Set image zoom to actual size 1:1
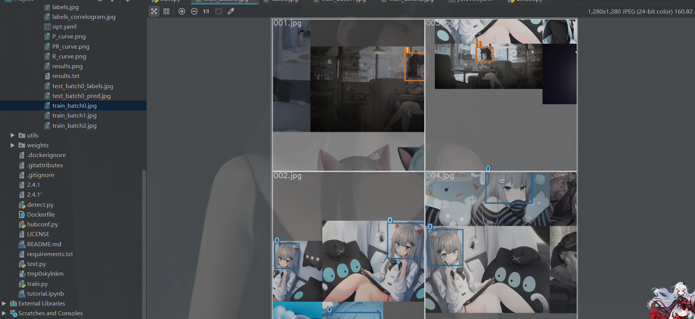The image size is (695, 319). [x=206, y=11]
